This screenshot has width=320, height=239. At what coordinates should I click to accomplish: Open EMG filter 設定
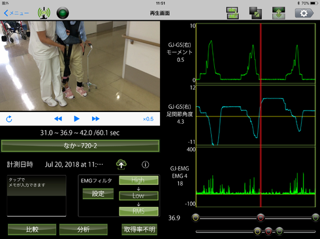98,193
